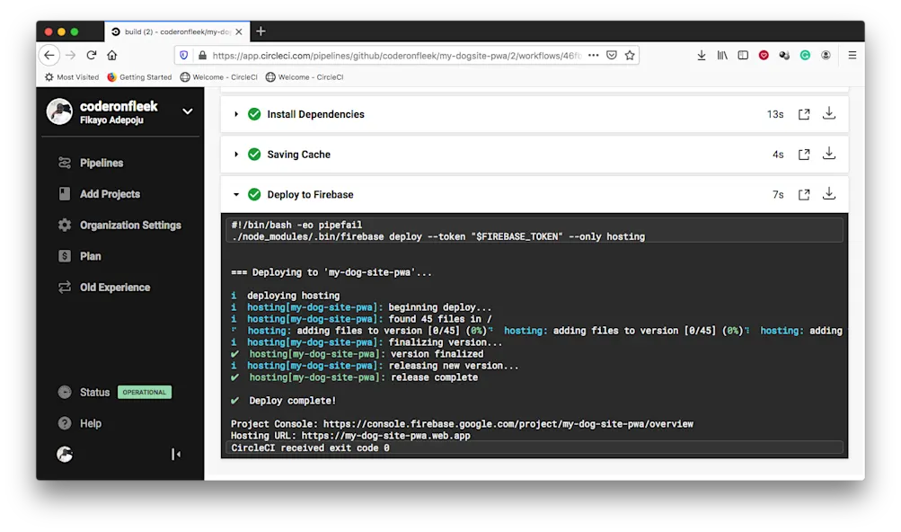901x532 pixels.
Task: Open Saving Cache output in new tab
Action: point(804,155)
